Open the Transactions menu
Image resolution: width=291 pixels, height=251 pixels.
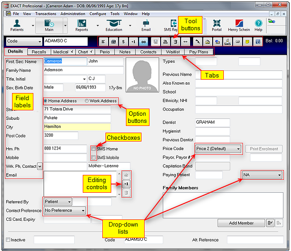click(46, 14)
